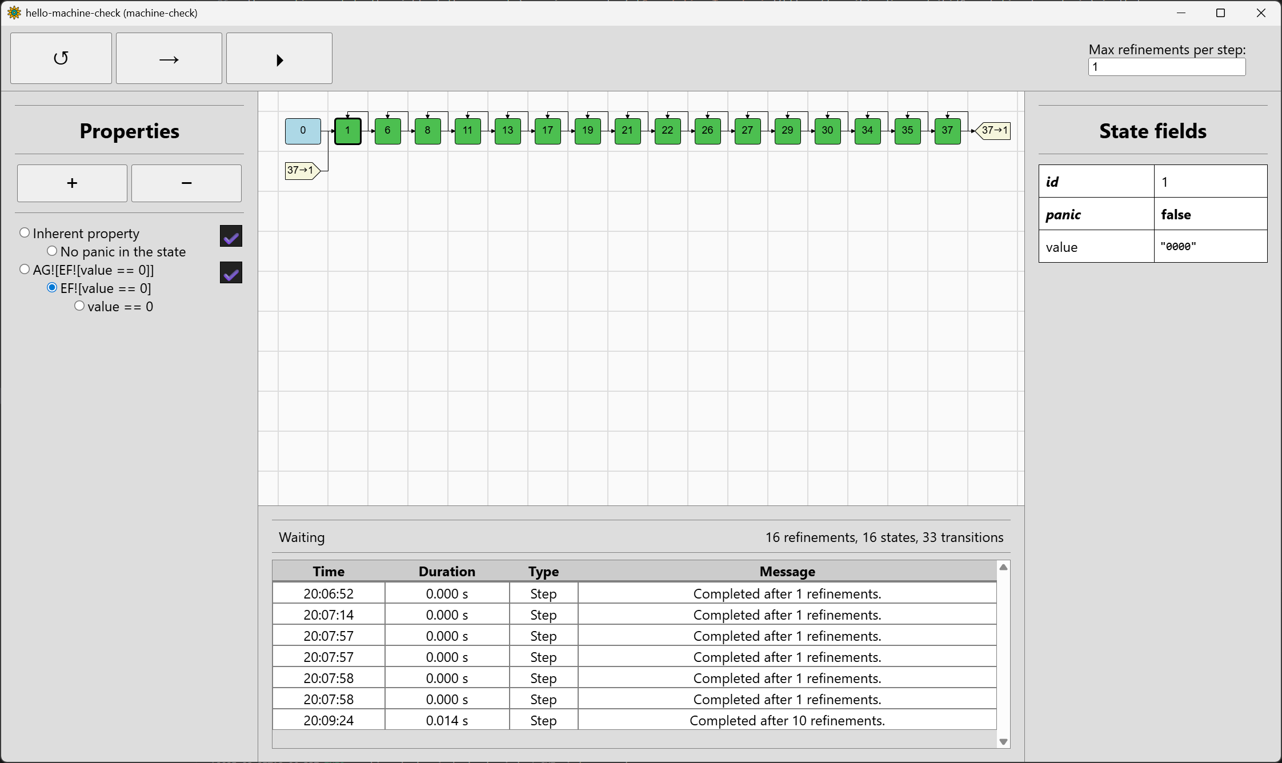This screenshot has width=1282, height=763.
Task: Select the Inherent property radio button
Action: [25, 233]
